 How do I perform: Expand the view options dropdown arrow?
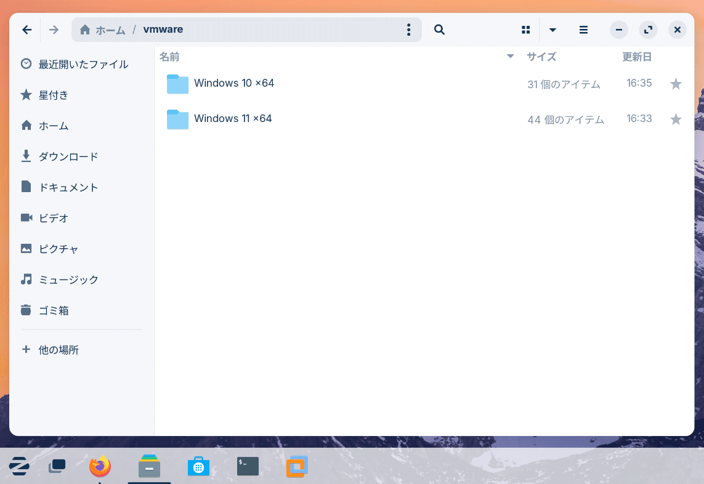coord(552,30)
